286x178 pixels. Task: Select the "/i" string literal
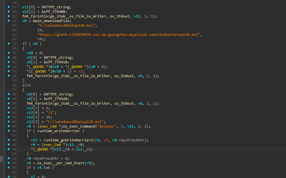pyautogui.click(x=50, y=113)
